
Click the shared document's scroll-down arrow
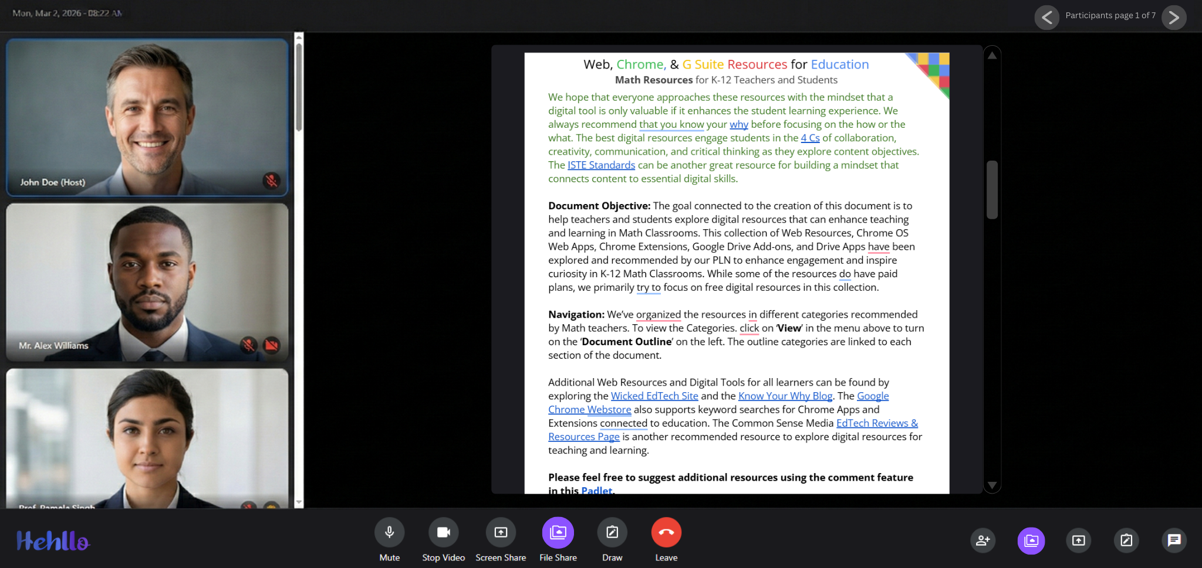click(992, 485)
